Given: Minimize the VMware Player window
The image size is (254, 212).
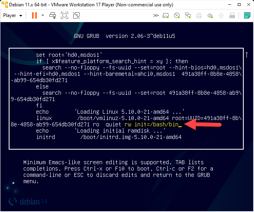Looking at the screenshot, I should point(229,4).
